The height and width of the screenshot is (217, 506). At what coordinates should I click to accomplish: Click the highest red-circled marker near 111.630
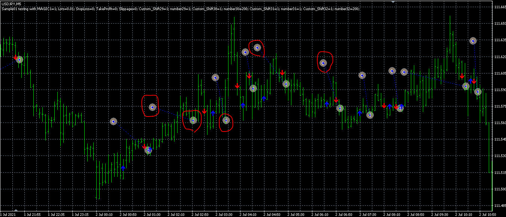tap(257, 48)
